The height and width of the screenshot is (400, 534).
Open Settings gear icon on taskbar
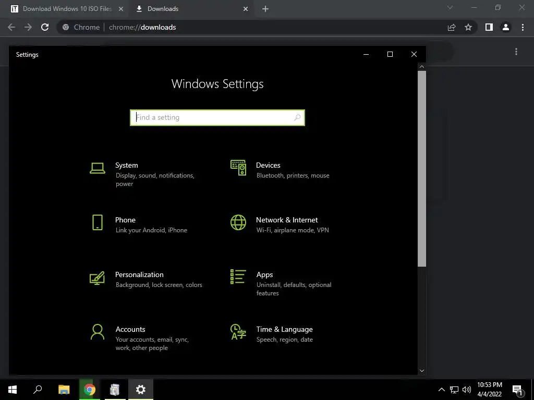(141, 390)
